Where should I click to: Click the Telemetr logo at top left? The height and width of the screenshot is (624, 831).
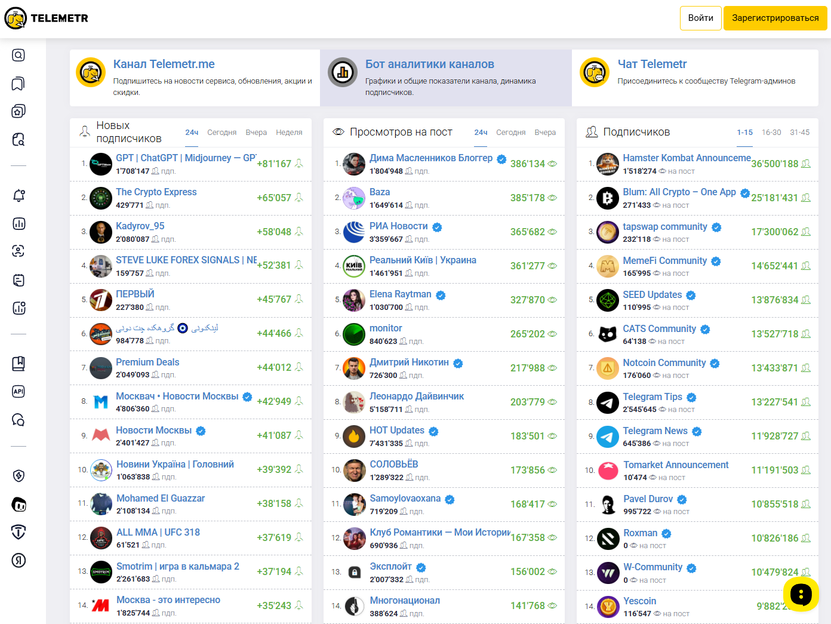47,19
